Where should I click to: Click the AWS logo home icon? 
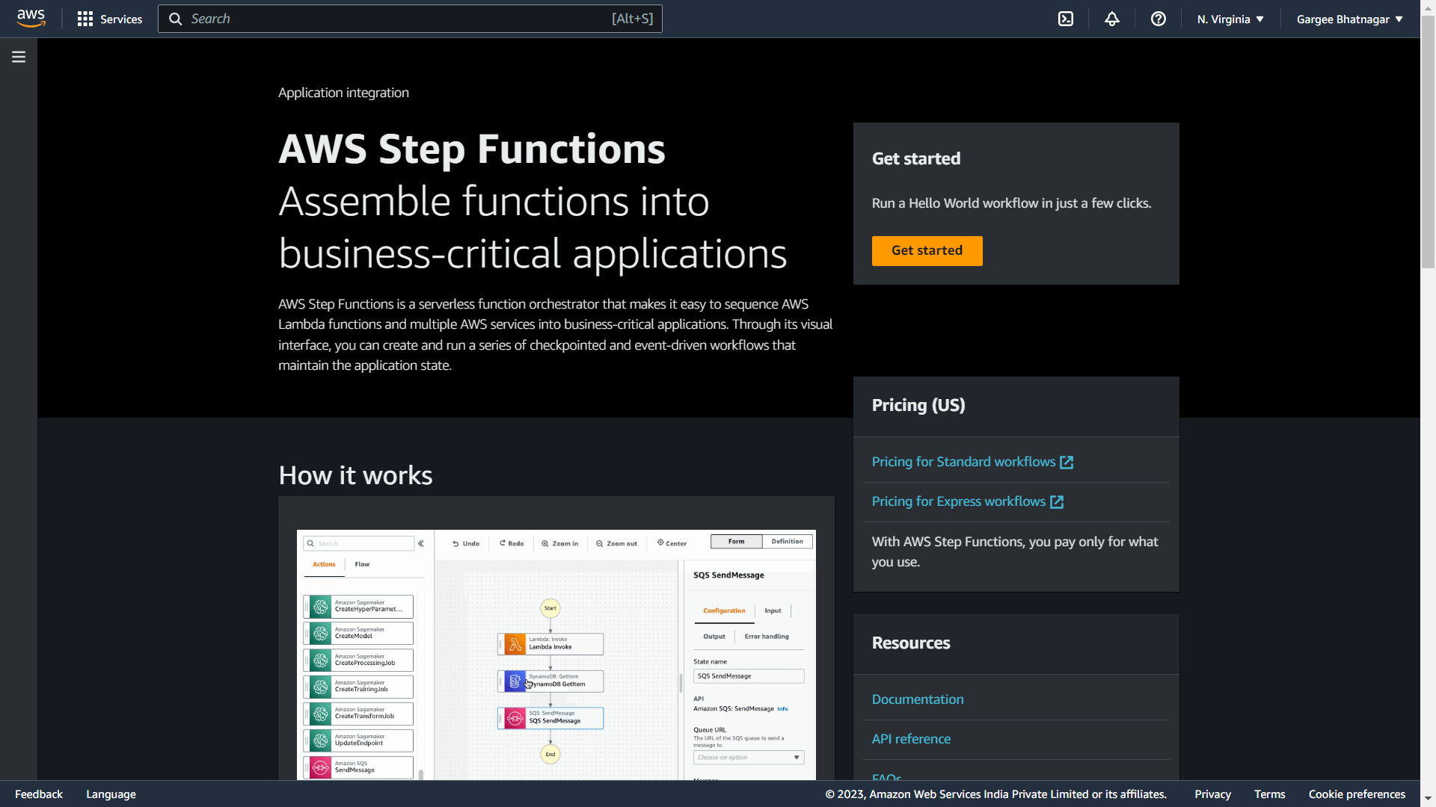coord(31,19)
